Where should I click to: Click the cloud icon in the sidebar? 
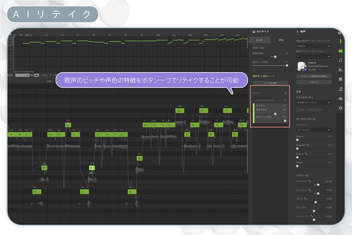pyautogui.click(x=340, y=98)
